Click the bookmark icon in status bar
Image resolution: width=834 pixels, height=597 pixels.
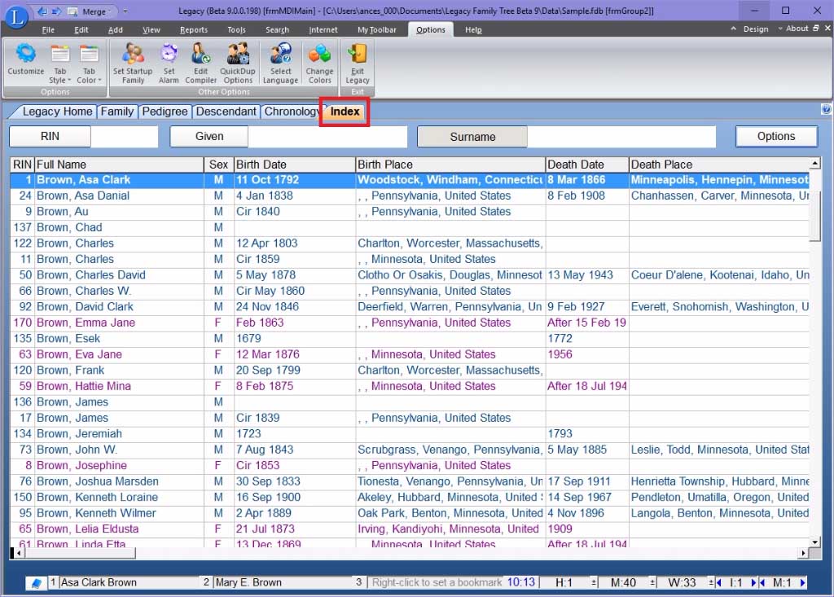coord(36,583)
